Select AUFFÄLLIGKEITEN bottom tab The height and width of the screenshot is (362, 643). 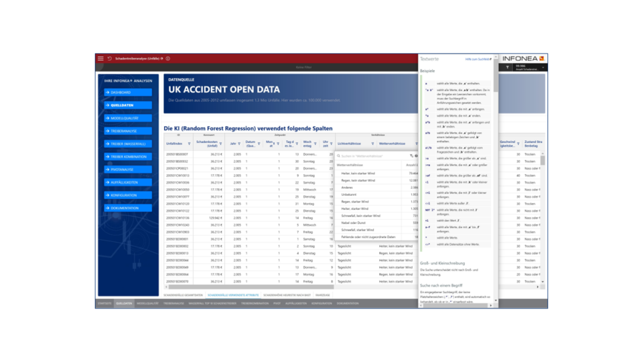[x=296, y=304]
